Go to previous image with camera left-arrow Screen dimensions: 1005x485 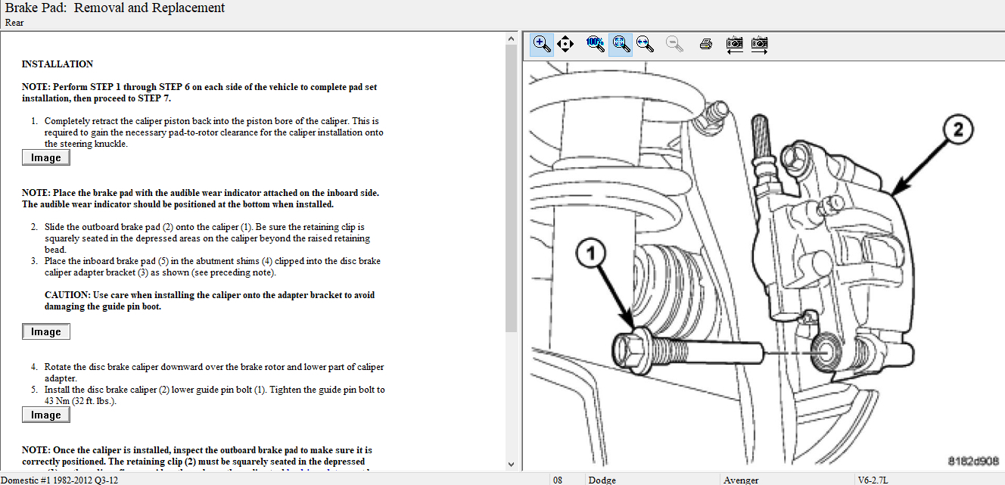tap(734, 44)
